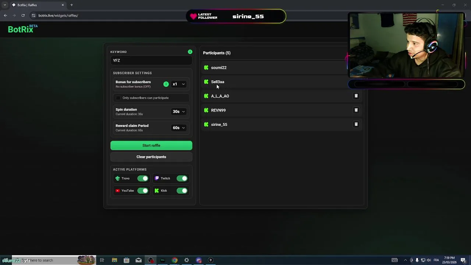Click the Trovo platform icon
Screen dimensions: 471x265
point(117,179)
